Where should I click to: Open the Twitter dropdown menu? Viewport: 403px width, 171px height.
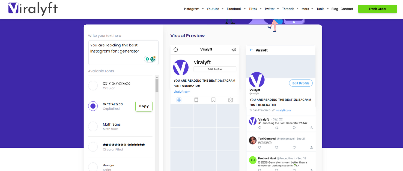click(x=271, y=9)
